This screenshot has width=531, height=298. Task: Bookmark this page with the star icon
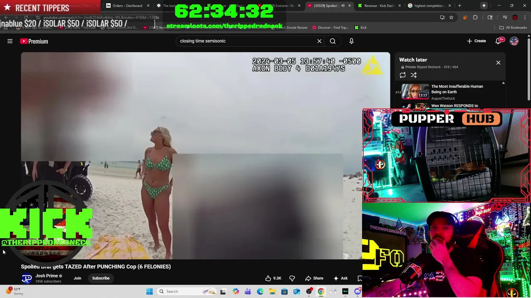coord(451,17)
